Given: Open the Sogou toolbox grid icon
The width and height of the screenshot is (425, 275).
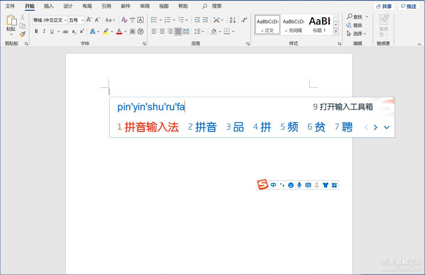Looking at the screenshot, I should [x=334, y=185].
